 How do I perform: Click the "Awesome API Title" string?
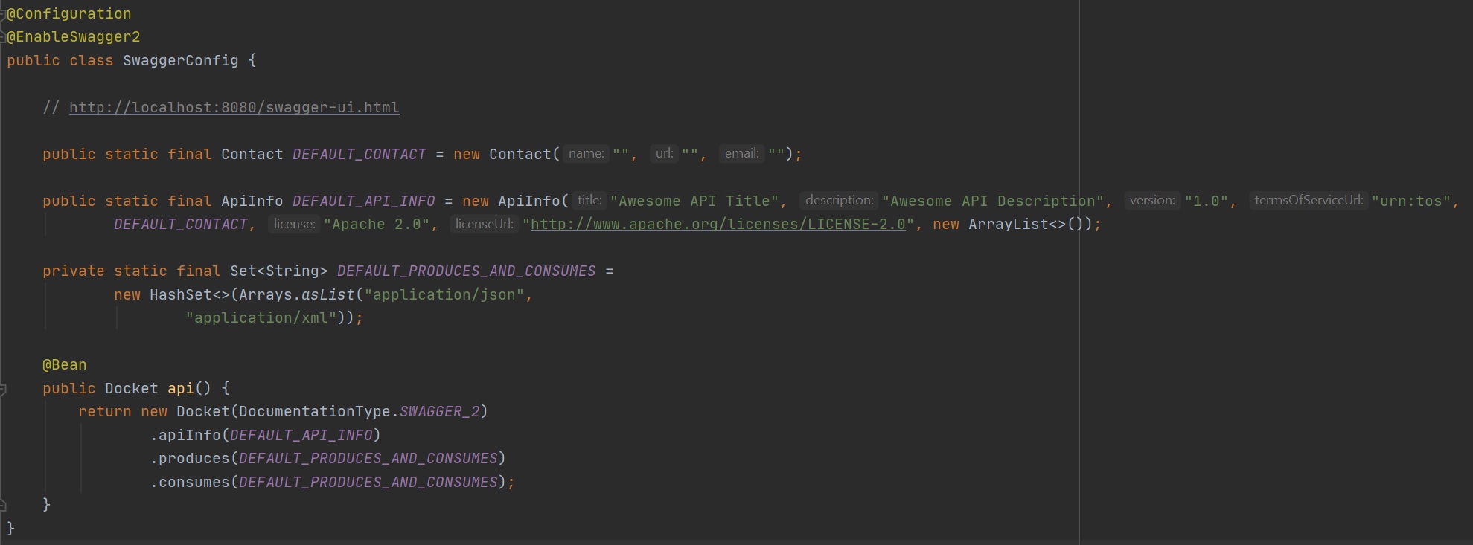point(694,201)
